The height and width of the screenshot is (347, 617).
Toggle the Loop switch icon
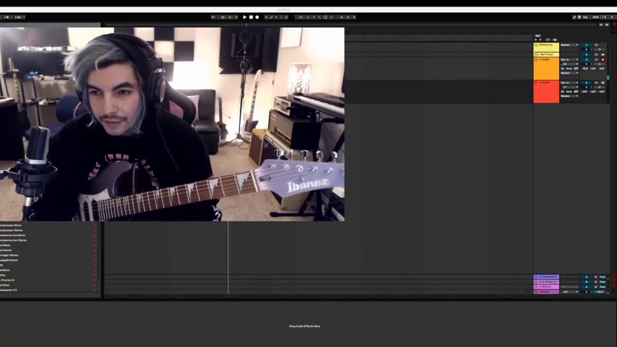325,17
